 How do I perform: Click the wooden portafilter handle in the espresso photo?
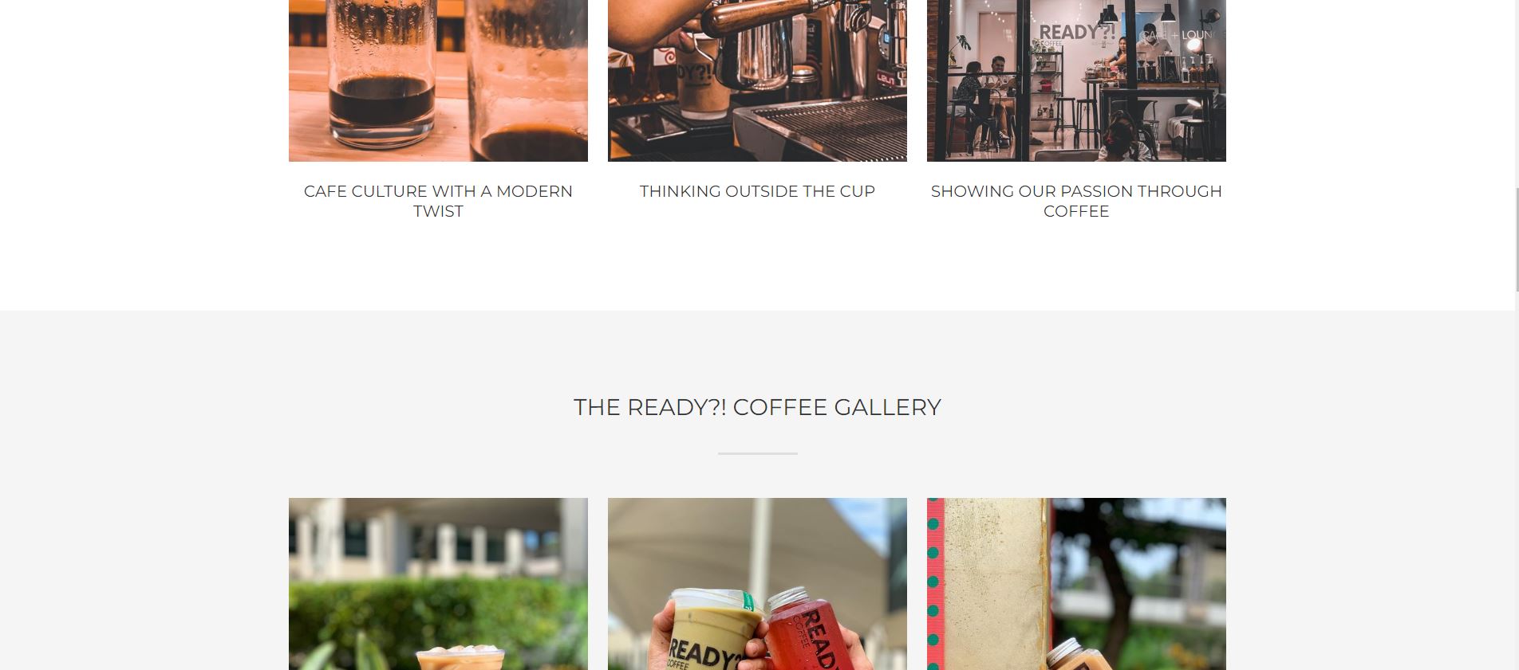[x=758, y=15]
